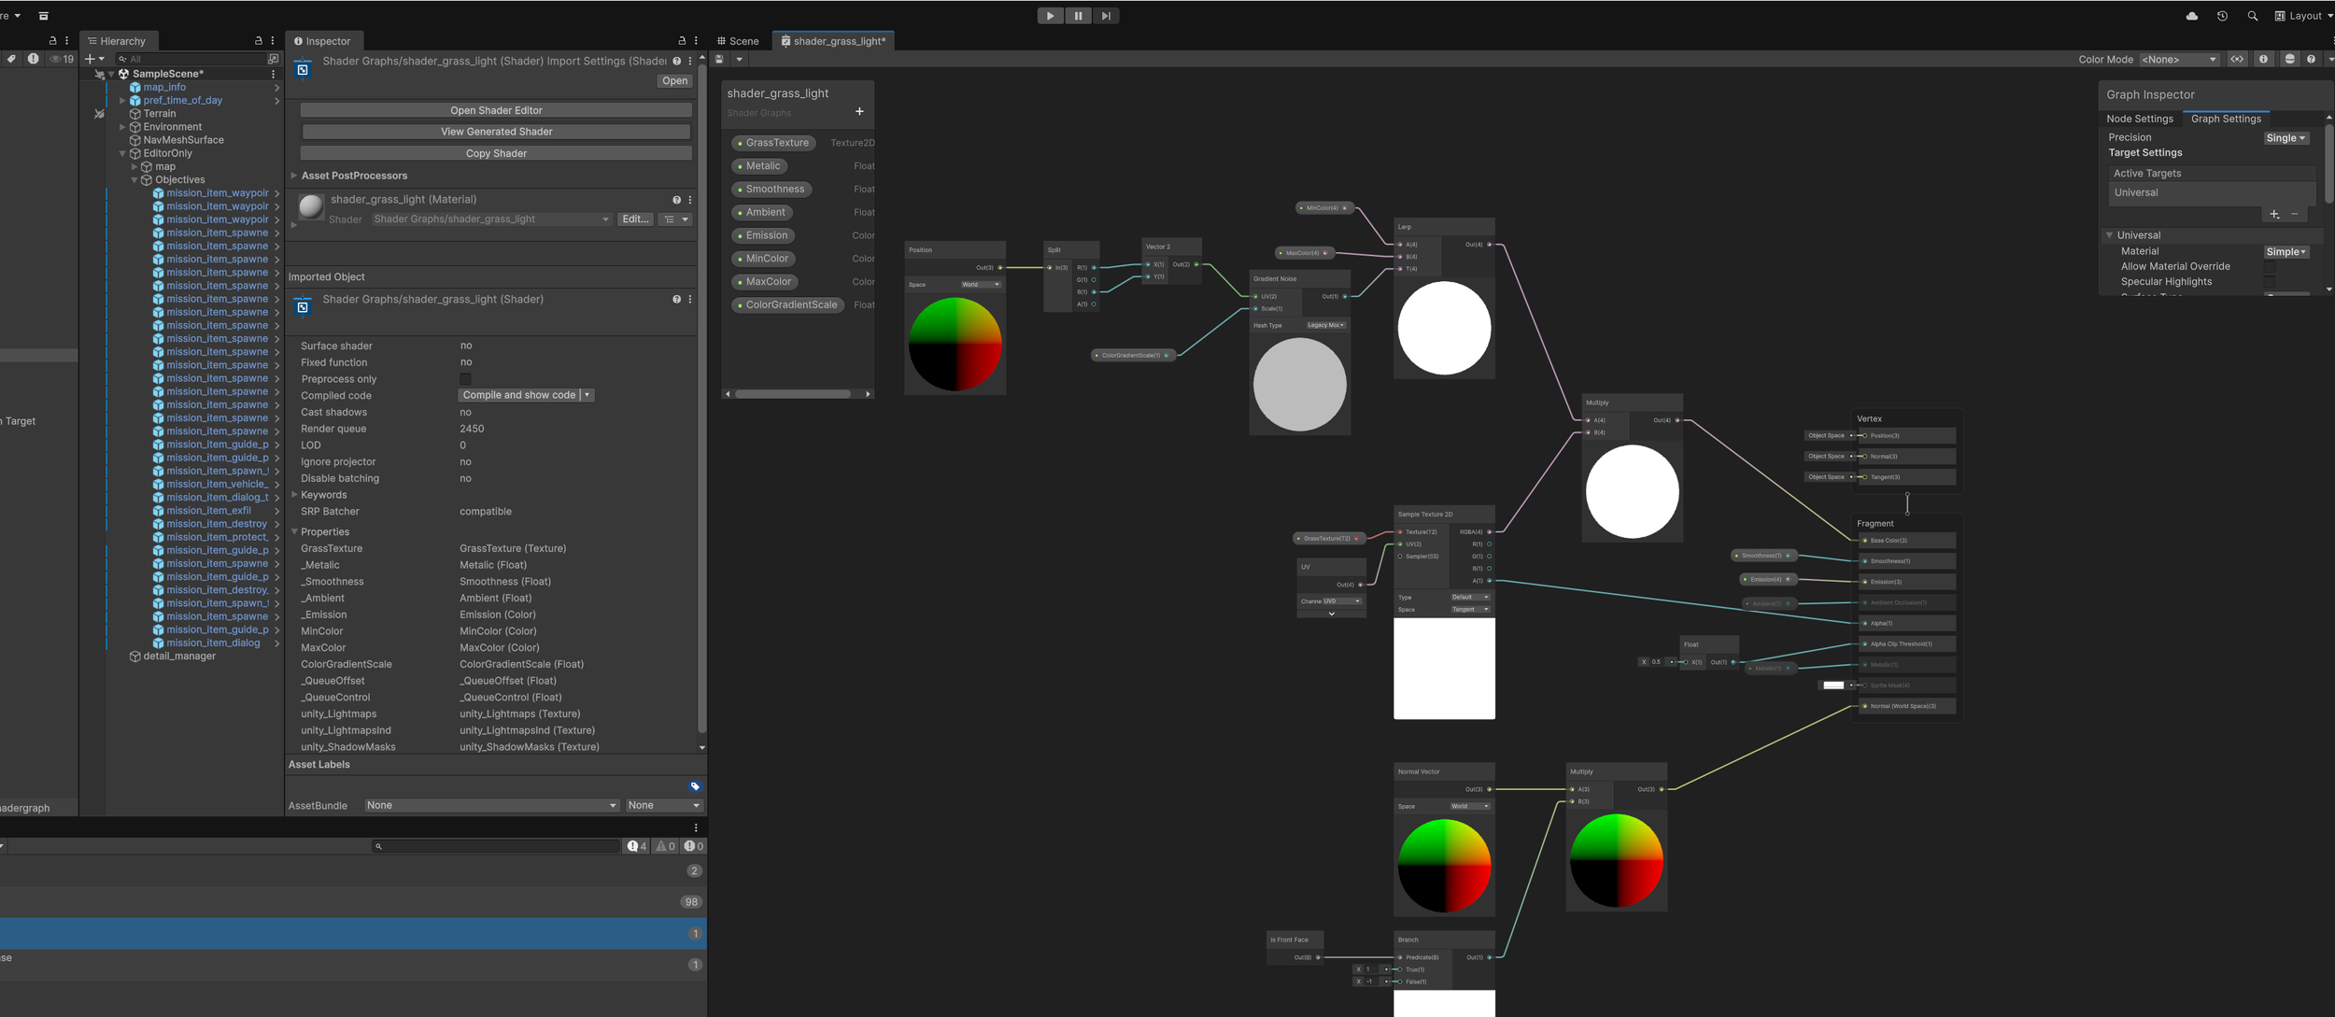
Task: Open the Color Mode dropdown
Action: (x=2178, y=59)
